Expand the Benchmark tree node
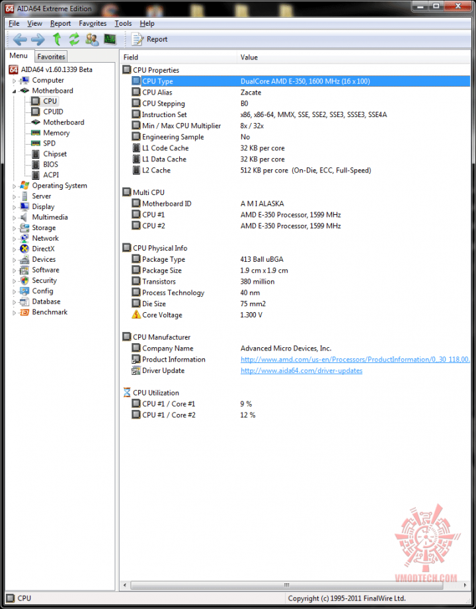This screenshot has width=476, height=609. coord(15,313)
